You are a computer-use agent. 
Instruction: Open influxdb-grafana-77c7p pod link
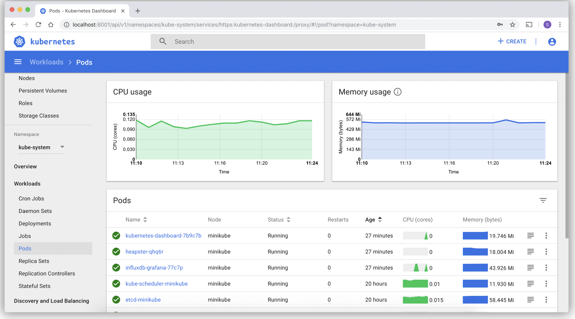point(154,268)
